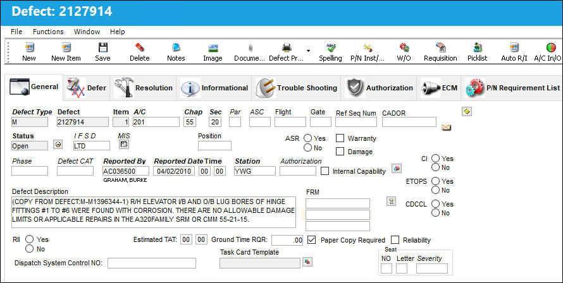Switch to the Trouble Shooting tab
The width and height of the screenshot is (563, 283).
click(296, 88)
